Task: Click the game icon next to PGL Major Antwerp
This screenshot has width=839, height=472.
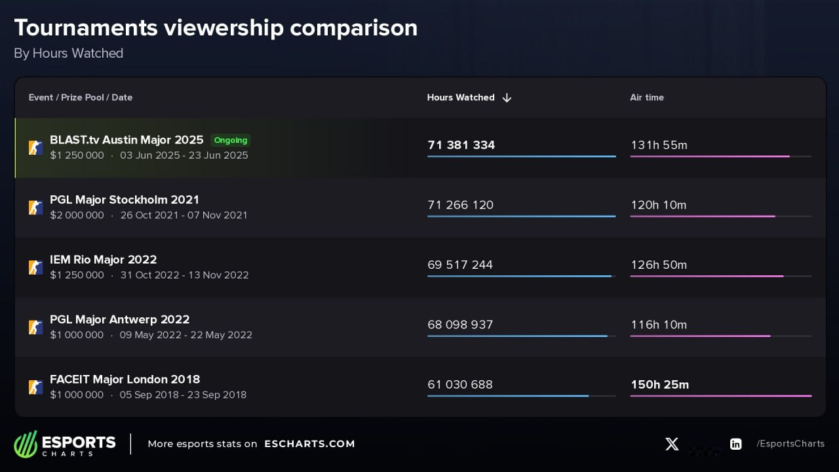Action: 35,327
